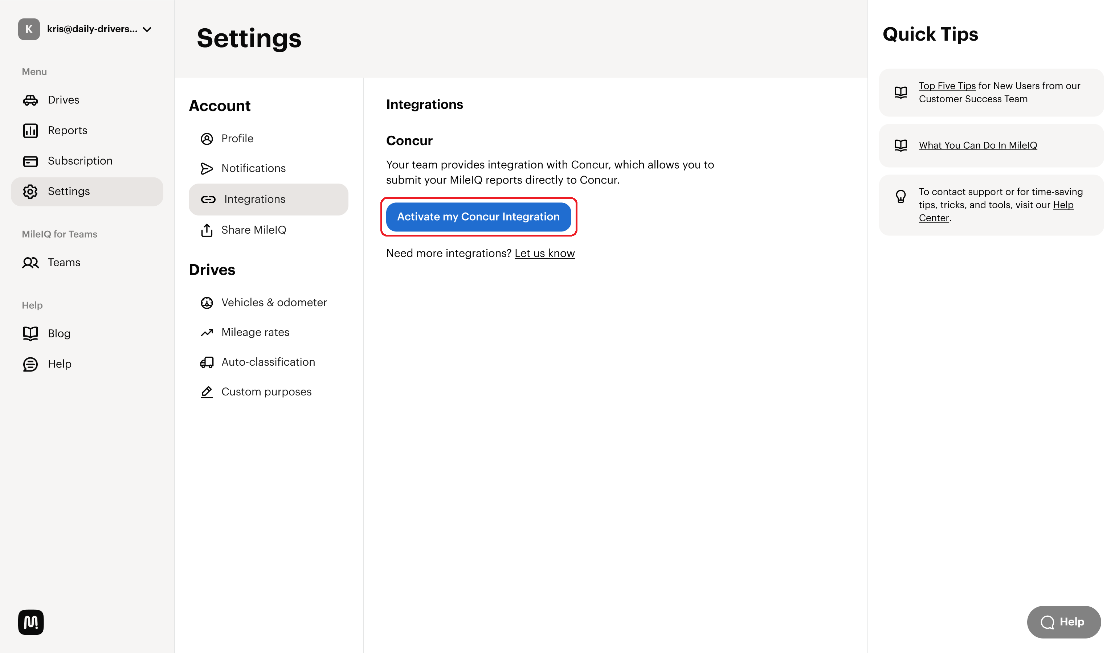Click the Subscription card icon
Image resolution: width=1115 pixels, height=653 pixels.
30,161
